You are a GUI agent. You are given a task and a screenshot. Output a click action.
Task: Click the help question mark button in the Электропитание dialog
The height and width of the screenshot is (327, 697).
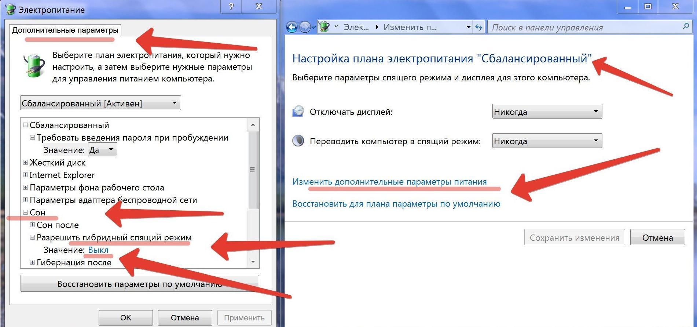coord(231,6)
